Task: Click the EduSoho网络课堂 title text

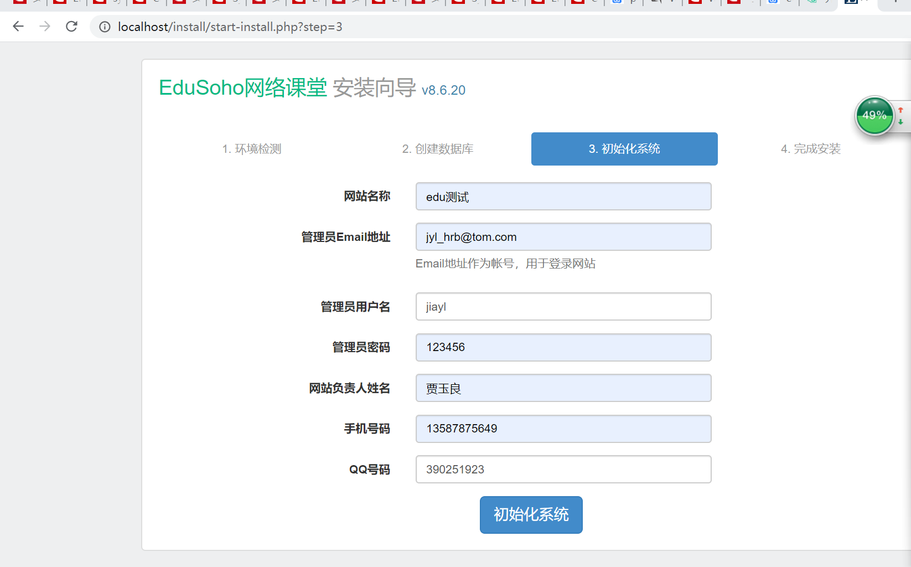Action: (x=243, y=88)
